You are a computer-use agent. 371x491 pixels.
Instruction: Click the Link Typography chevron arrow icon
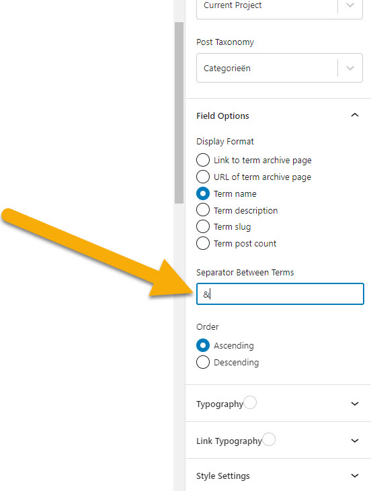click(x=355, y=441)
